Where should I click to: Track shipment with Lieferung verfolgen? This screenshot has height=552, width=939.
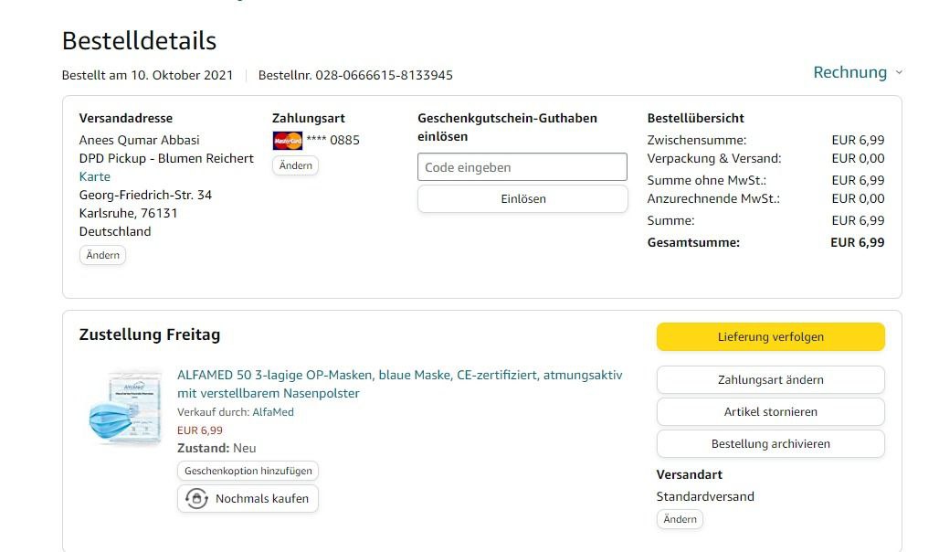click(x=770, y=337)
